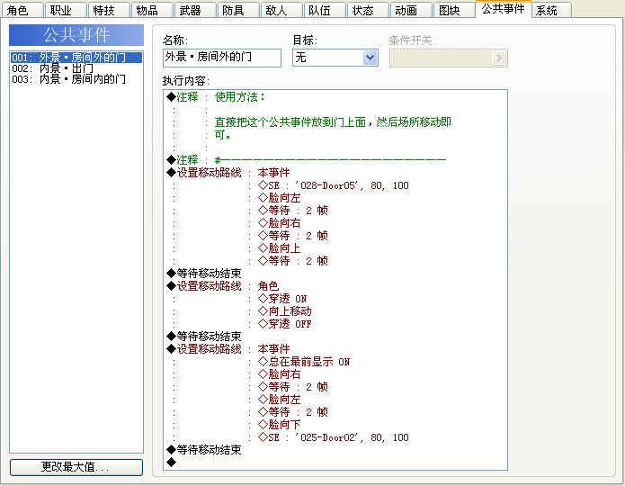Click the 条件开关 arrow button
Image resolution: width=625 pixels, height=486 pixels.
(498, 58)
